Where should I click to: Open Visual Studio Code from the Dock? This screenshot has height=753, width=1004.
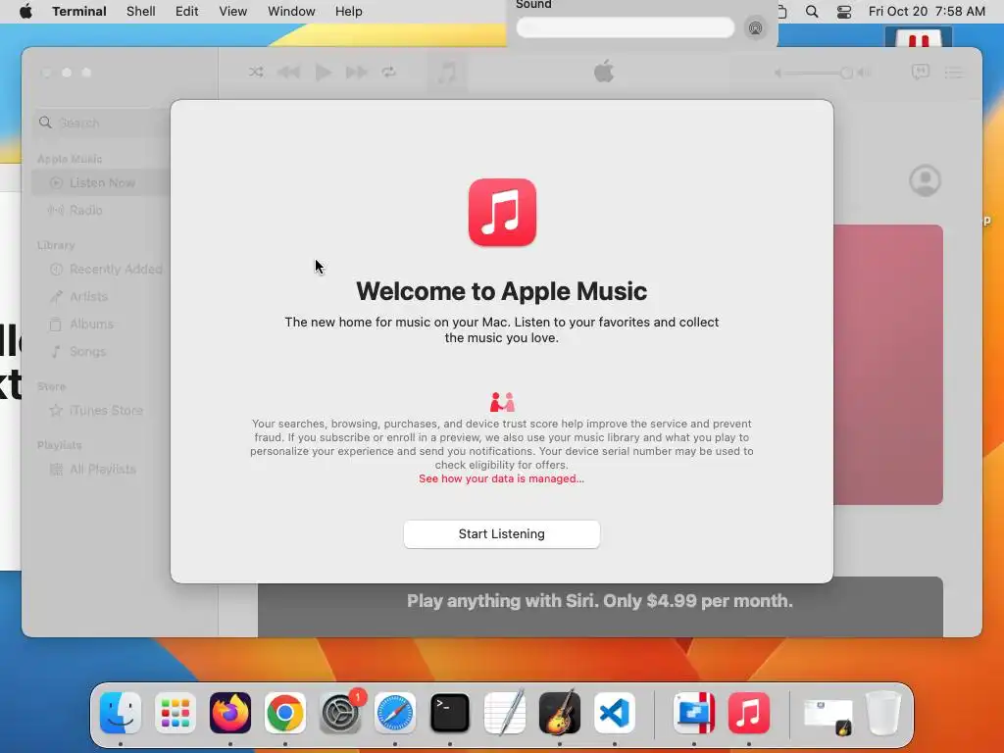615,713
